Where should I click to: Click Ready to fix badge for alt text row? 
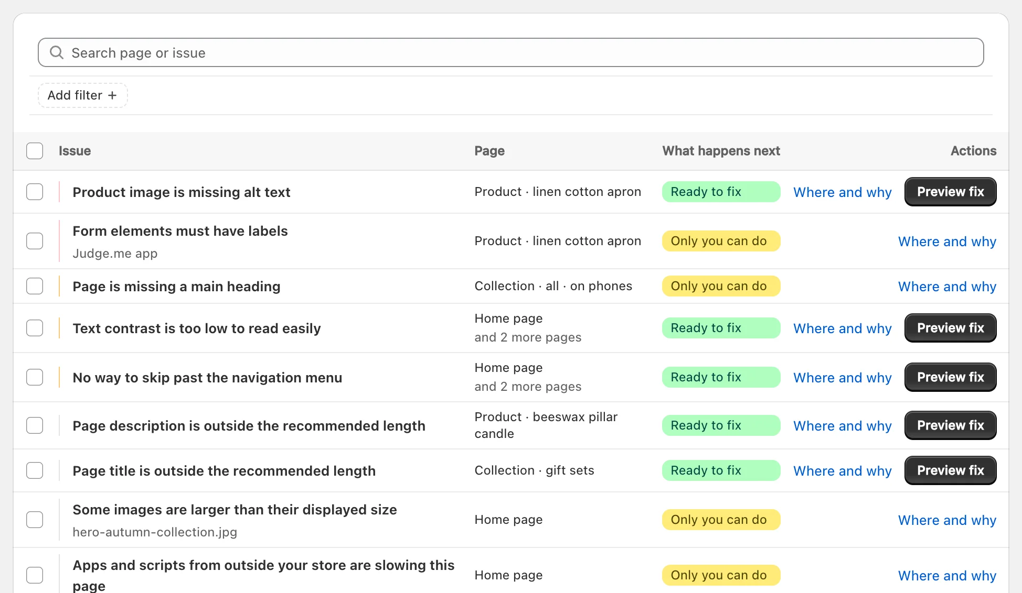click(721, 192)
